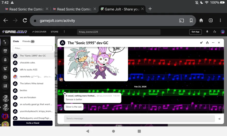Tap the cast screen icon in address bar
The width and height of the screenshot is (227, 136).
(x=181, y=20)
